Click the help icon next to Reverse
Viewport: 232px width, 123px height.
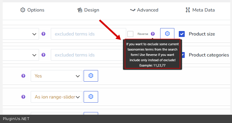(x=153, y=34)
